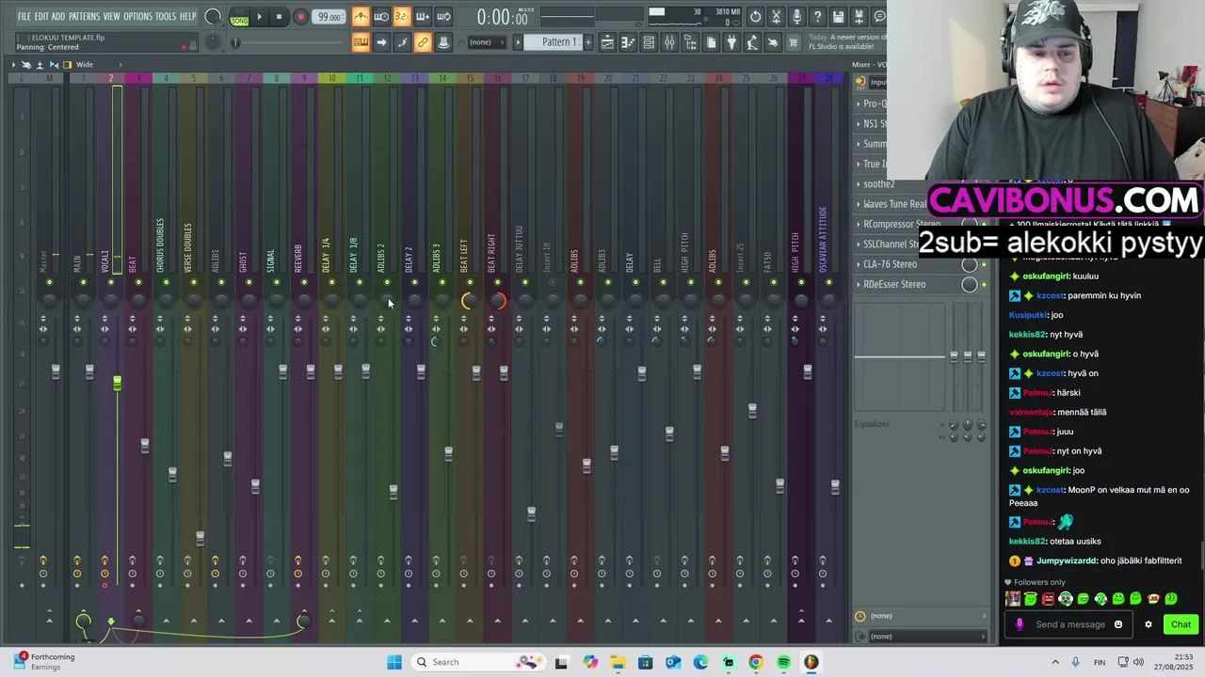
Task: Open the EDIT menu
Action: coord(42,17)
